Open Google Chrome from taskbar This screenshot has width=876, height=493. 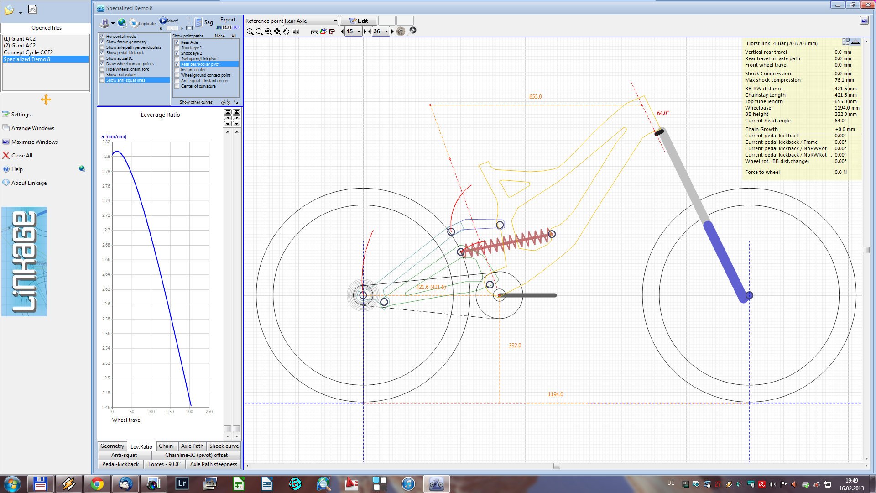coord(97,484)
